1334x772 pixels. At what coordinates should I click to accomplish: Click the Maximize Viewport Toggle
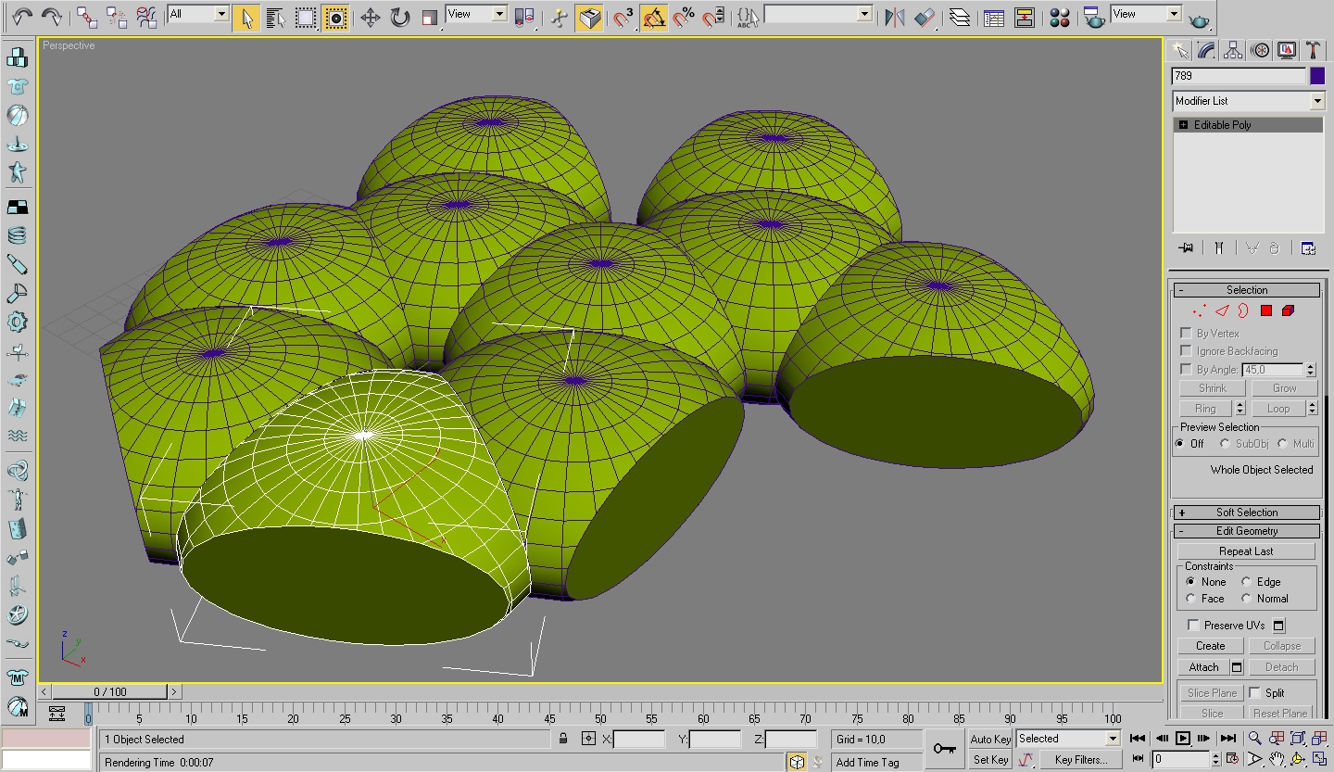tap(1320, 759)
